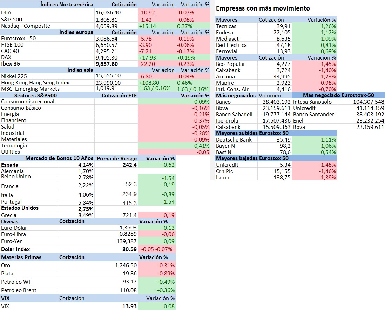Click the "Deutsche Bank" label
This screenshot has height=310, width=385.
(x=234, y=139)
